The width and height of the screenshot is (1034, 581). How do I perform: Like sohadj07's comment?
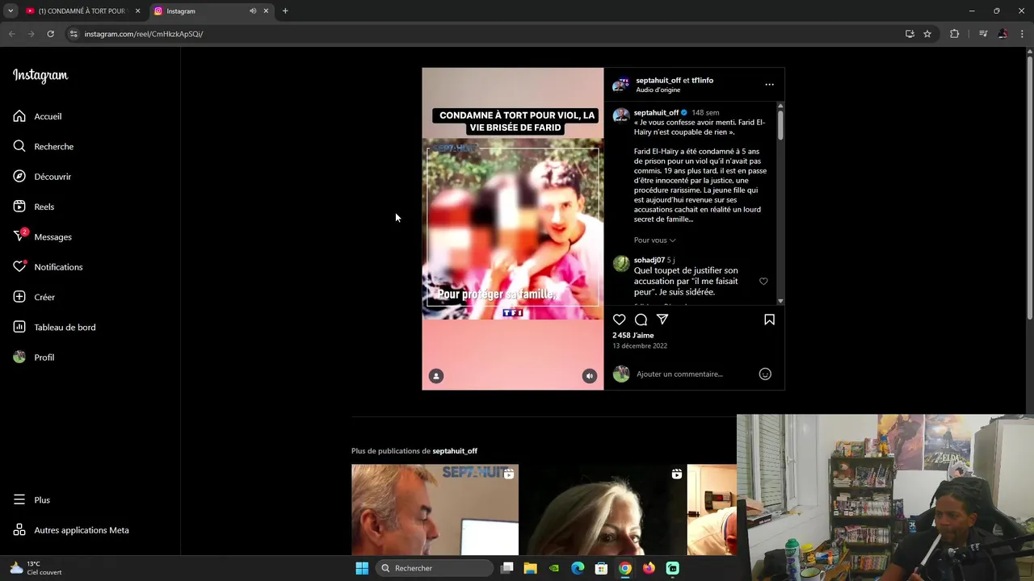point(763,281)
